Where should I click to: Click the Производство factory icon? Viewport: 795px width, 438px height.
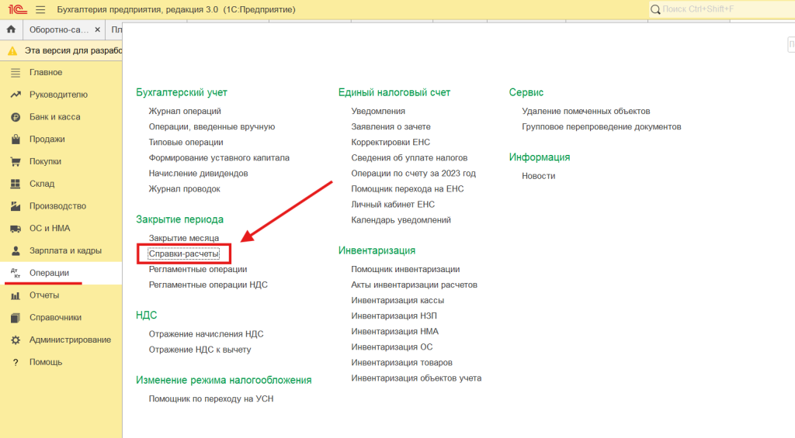(16, 206)
